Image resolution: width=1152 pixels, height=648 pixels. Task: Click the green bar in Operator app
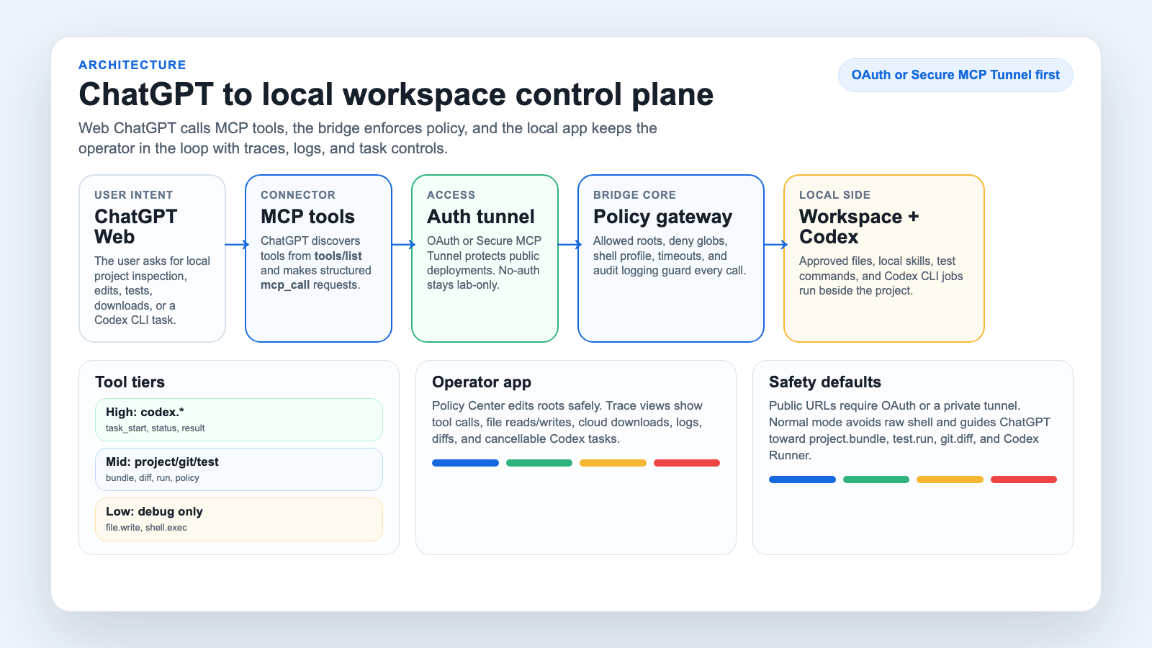pyautogui.click(x=539, y=463)
